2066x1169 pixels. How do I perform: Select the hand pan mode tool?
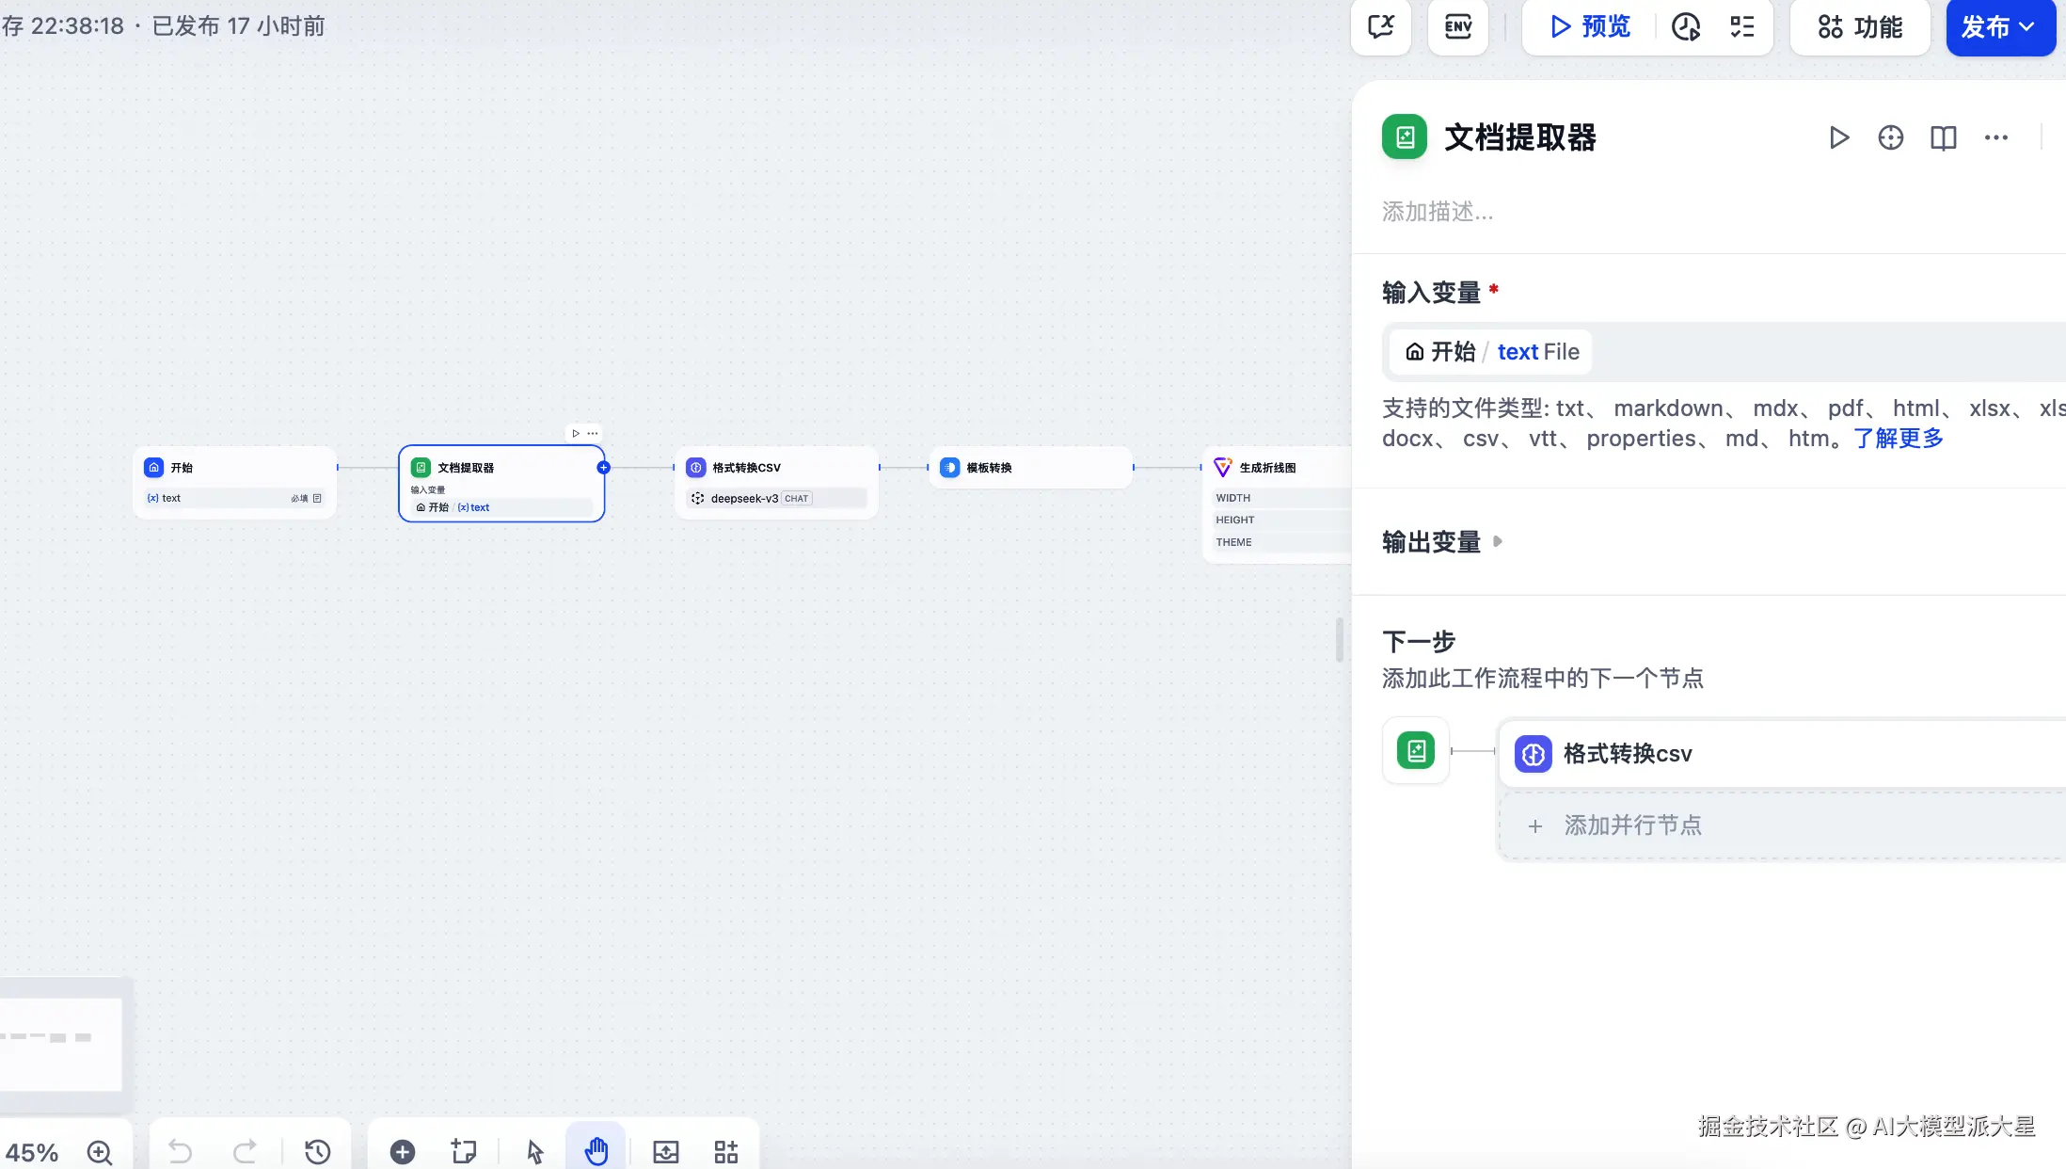596,1150
